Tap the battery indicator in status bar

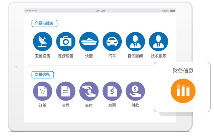(x=173, y=11)
